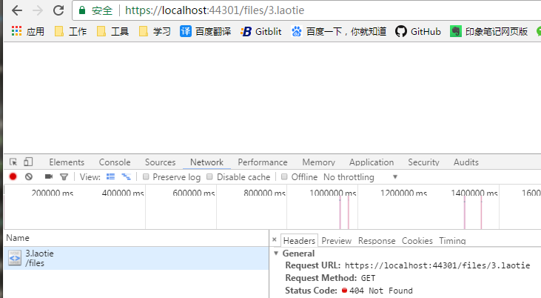Toggle the network filter funnel icon
This screenshot has width=541, height=298.
(64, 177)
